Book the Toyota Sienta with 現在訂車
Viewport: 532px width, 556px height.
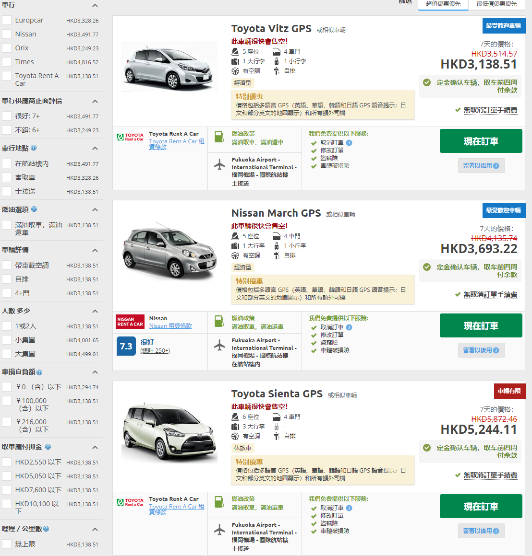tap(481, 506)
